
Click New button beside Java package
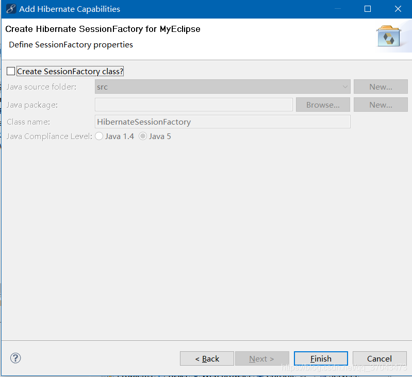pos(381,105)
